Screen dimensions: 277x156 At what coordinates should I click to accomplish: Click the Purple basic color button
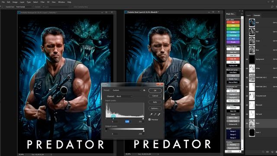click(x=233, y=42)
